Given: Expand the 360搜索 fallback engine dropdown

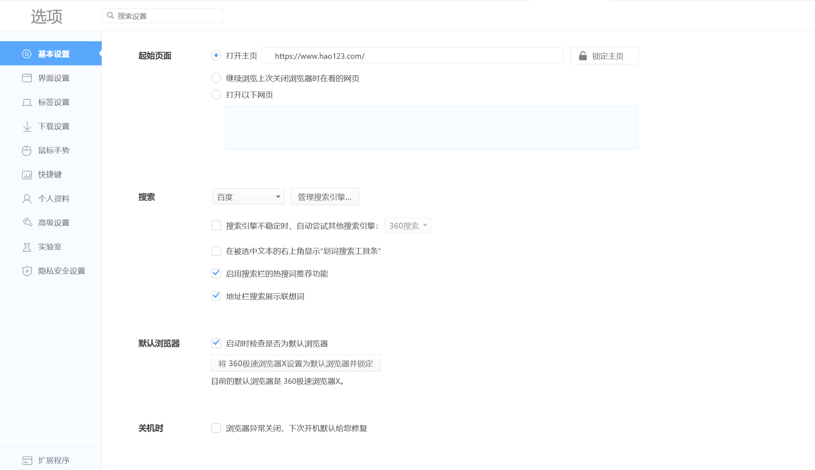Looking at the screenshot, I should tap(407, 226).
